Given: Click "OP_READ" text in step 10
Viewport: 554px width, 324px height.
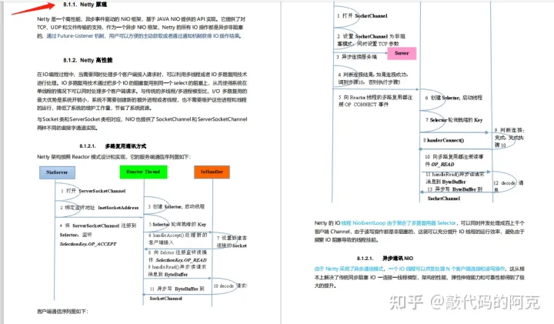Looking at the screenshot, I should pos(442,164).
